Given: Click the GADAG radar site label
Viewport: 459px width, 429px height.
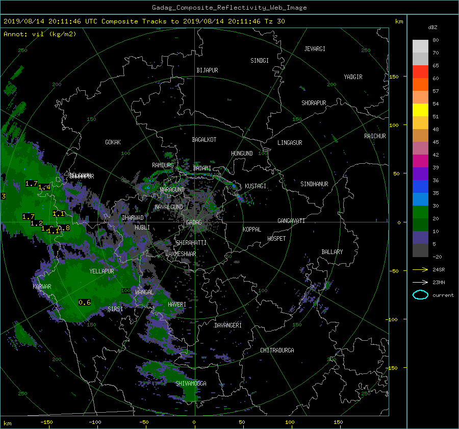Looking at the screenshot, I should coord(194,222).
